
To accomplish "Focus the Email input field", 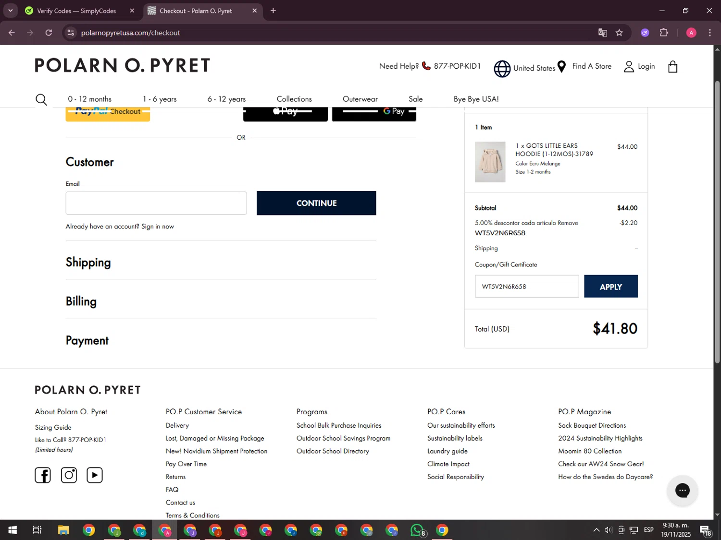I will pyautogui.click(x=156, y=203).
